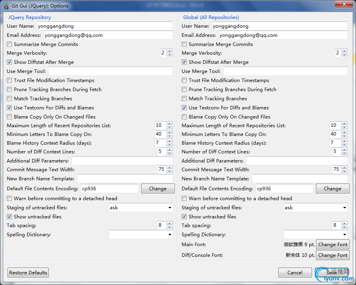
Task: Enable Blame Copy Only On Changed Files in JQuery
Action: click(x=9, y=117)
